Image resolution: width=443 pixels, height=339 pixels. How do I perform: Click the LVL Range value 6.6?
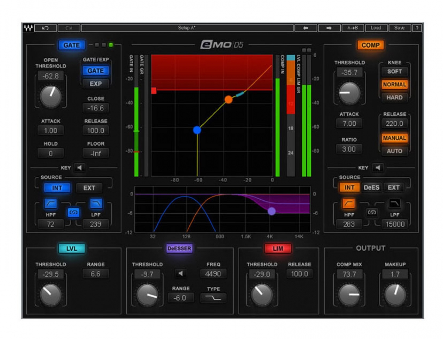[x=96, y=274]
